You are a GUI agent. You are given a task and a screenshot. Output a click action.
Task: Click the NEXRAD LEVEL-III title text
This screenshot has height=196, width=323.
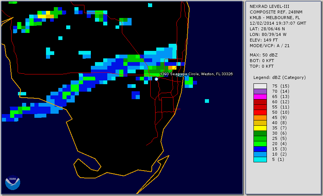pos(270,7)
